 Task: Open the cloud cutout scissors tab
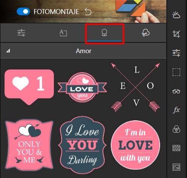146,33
